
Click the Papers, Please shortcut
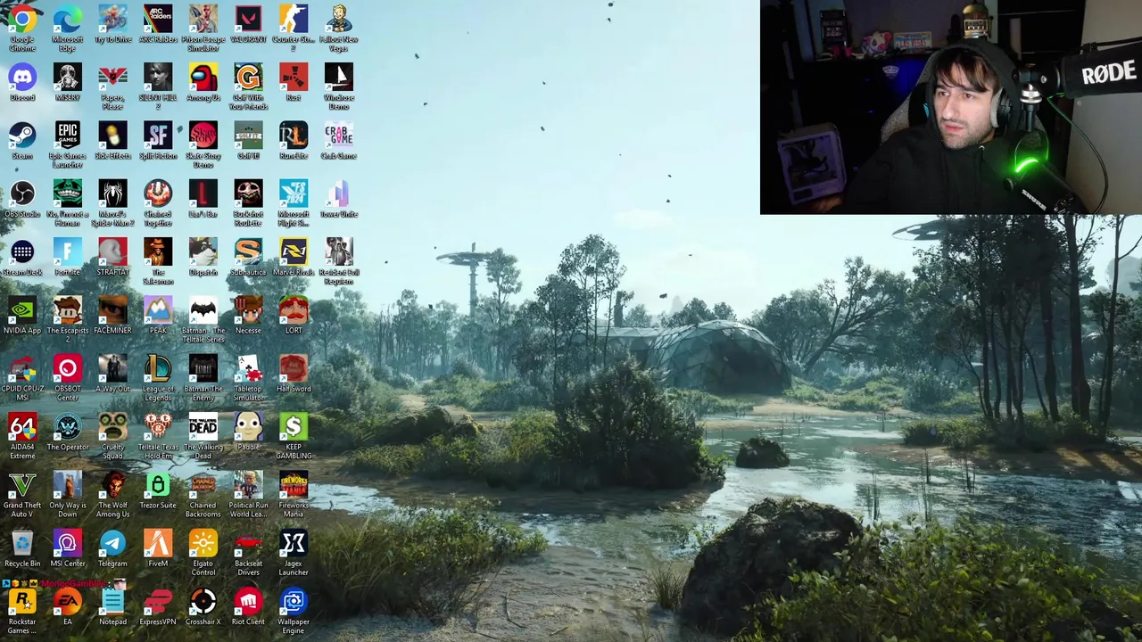(x=112, y=78)
